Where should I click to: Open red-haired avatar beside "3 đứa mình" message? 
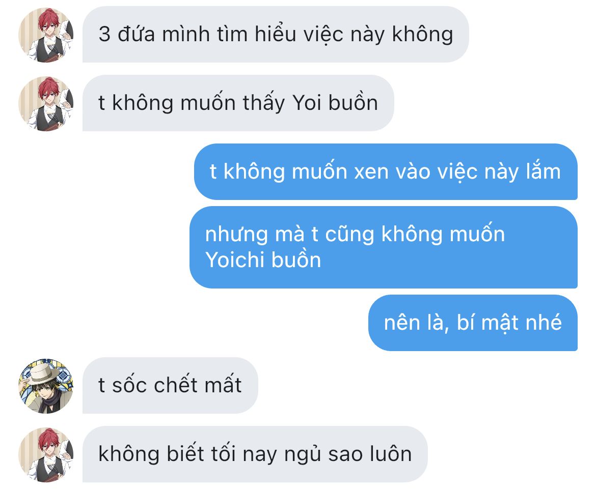[x=46, y=35]
